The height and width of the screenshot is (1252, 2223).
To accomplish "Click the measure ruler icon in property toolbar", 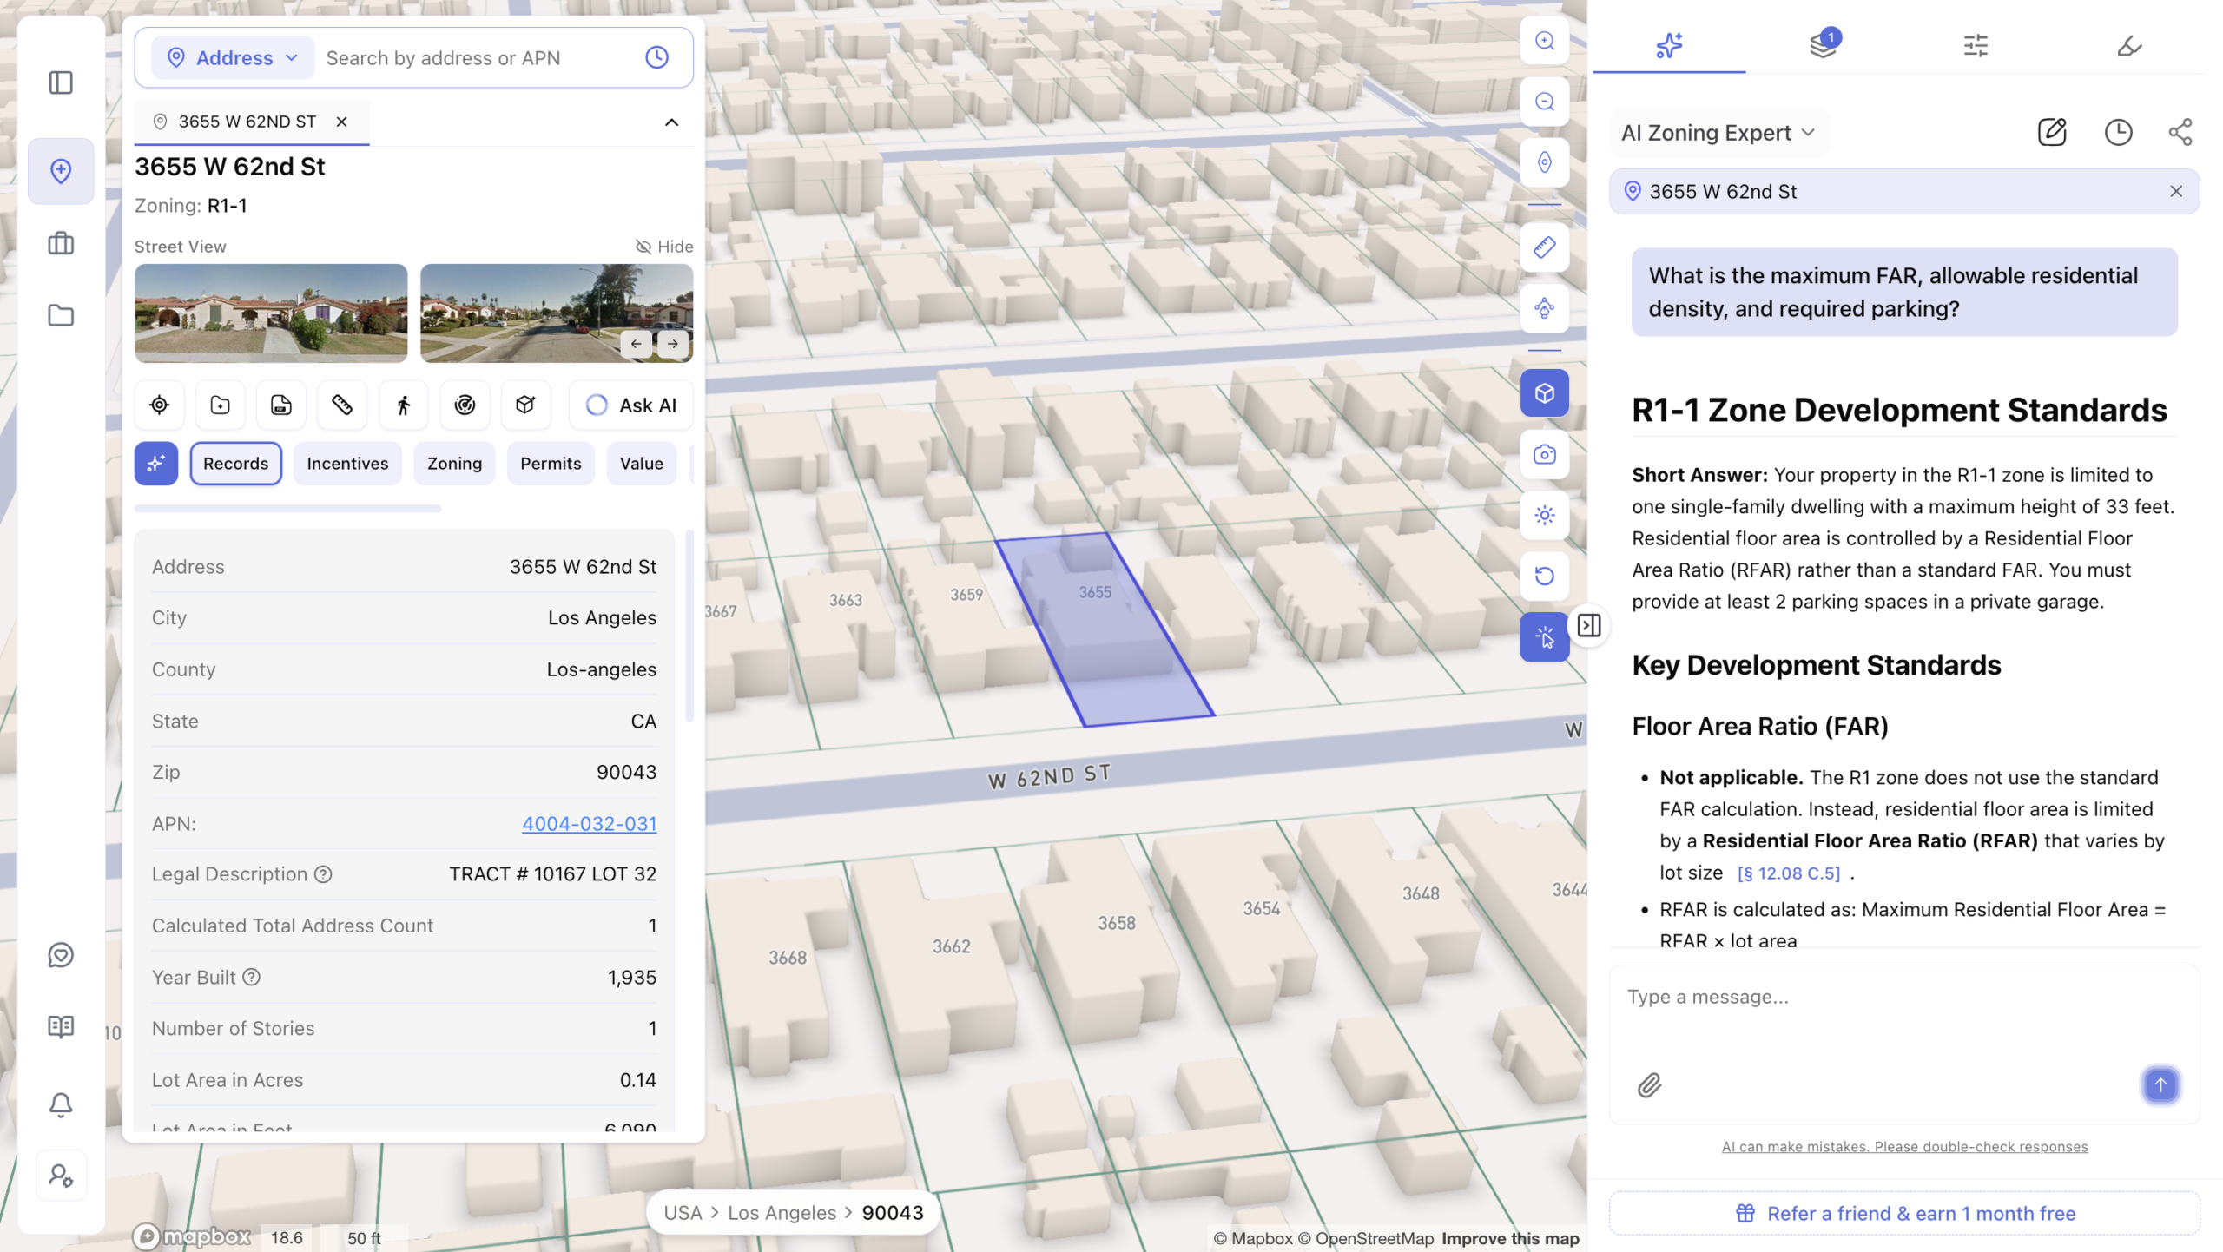I will [x=342, y=405].
